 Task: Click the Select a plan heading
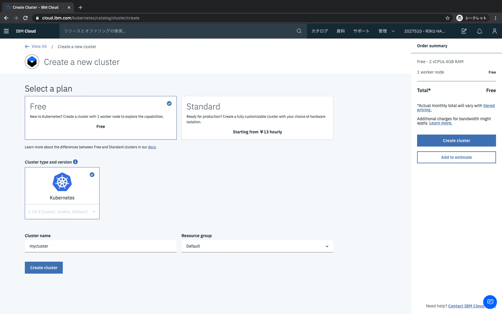(x=48, y=89)
